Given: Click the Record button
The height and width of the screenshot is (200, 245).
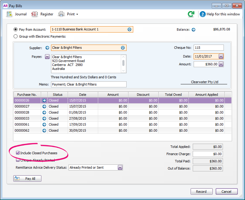Looking at the screenshot, I should coord(201,192).
